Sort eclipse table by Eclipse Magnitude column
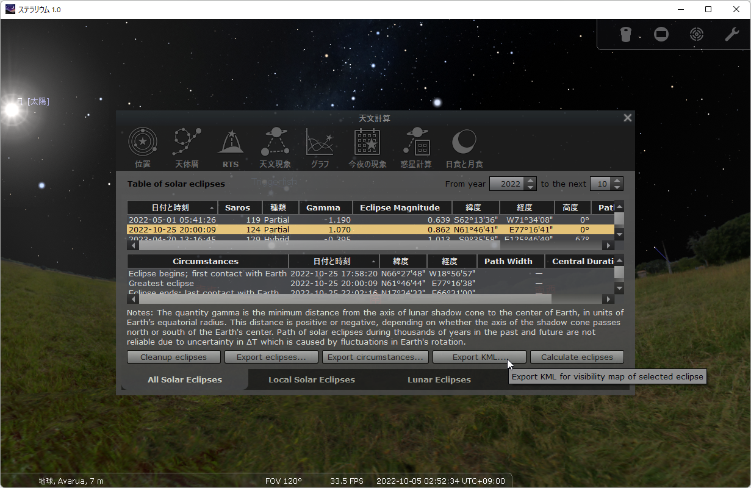 point(402,207)
